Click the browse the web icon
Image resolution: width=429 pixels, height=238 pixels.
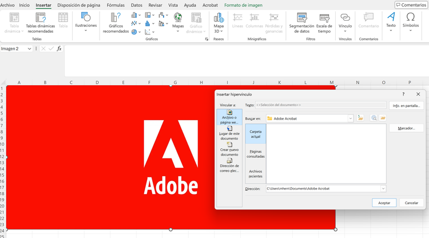[x=374, y=118]
